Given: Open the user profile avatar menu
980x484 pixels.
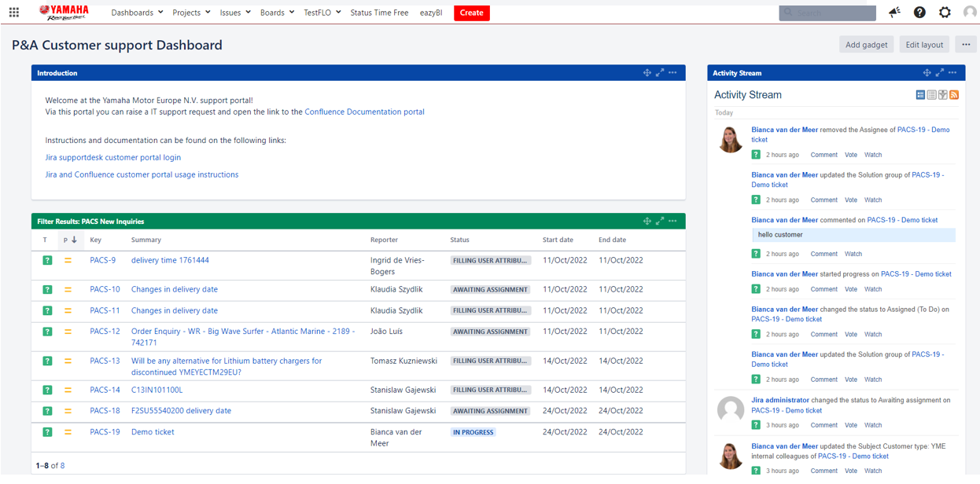Looking at the screenshot, I should point(970,13).
